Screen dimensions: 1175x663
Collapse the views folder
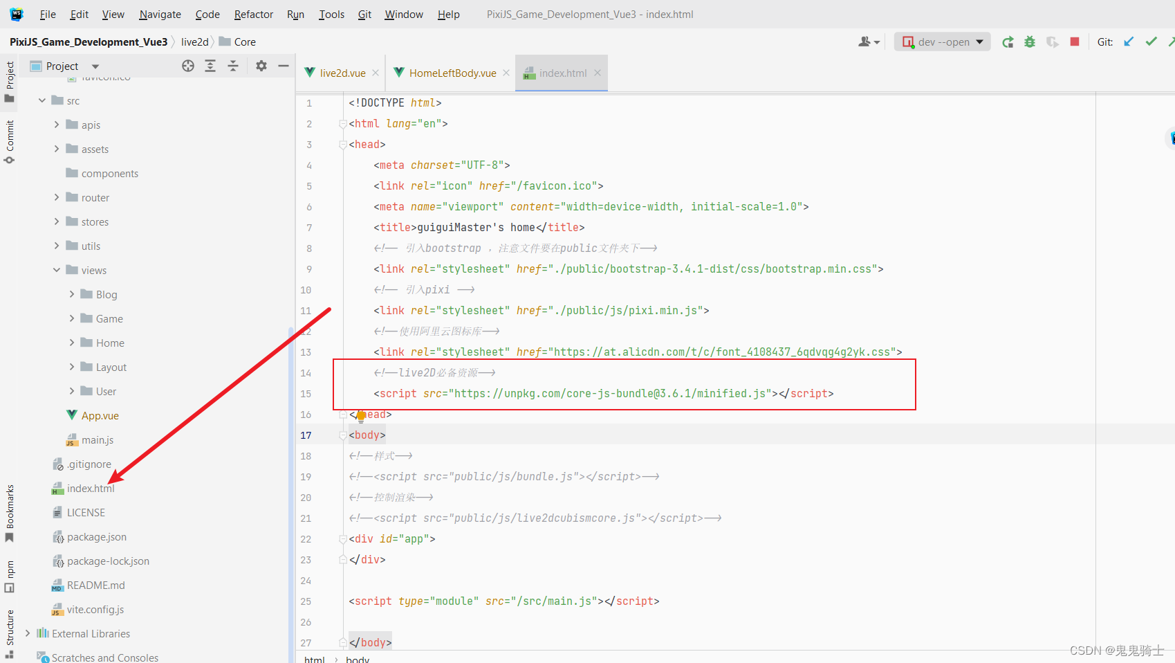[57, 270]
